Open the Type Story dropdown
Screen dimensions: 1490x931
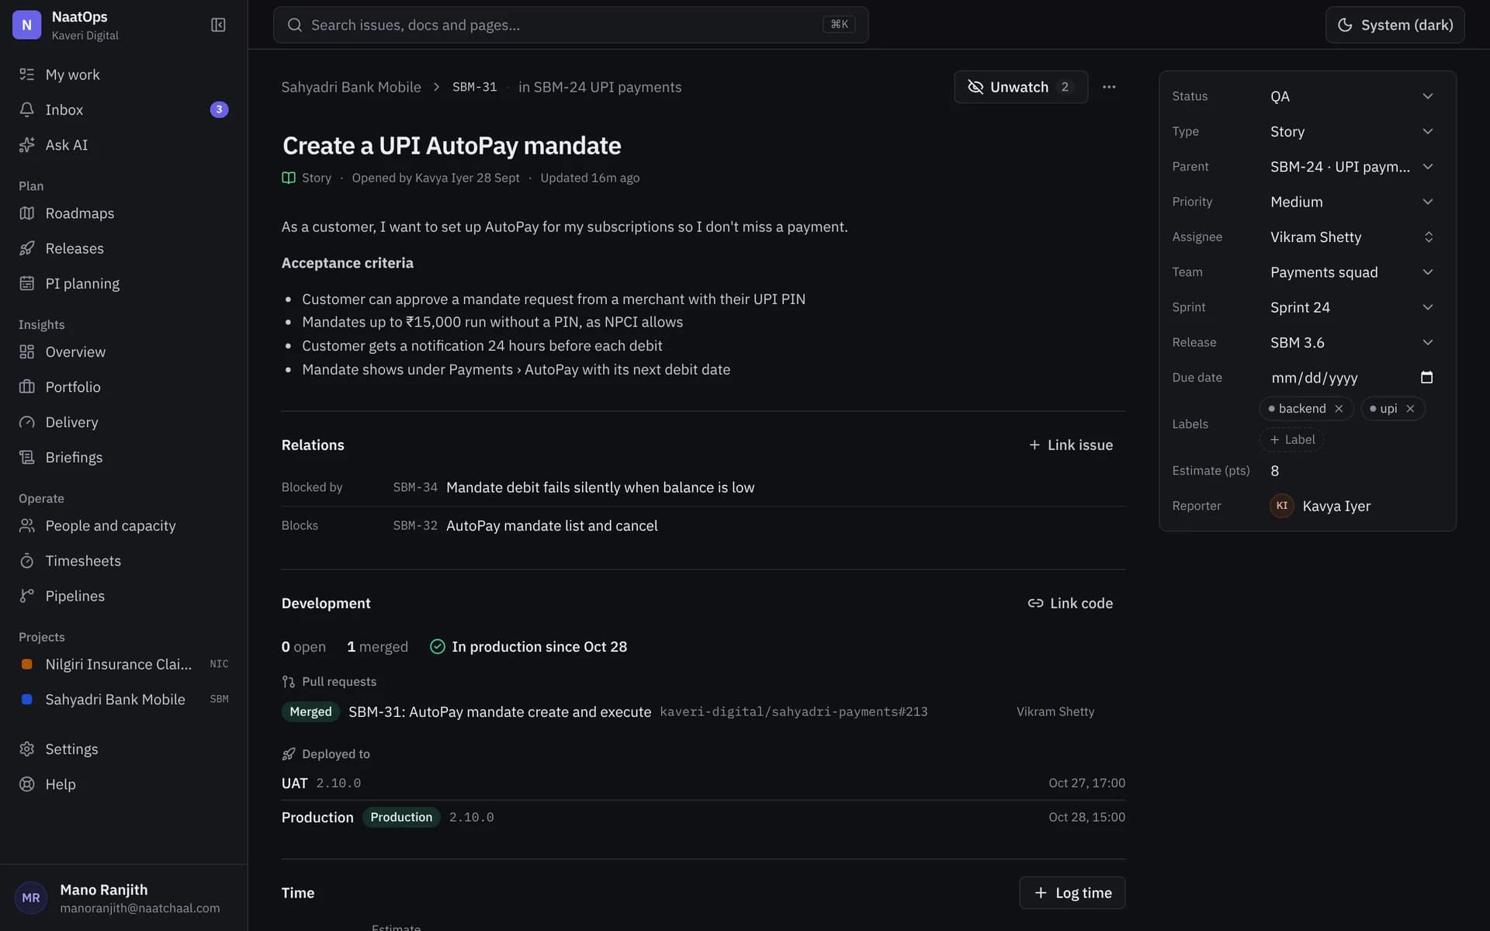[1352, 131]
